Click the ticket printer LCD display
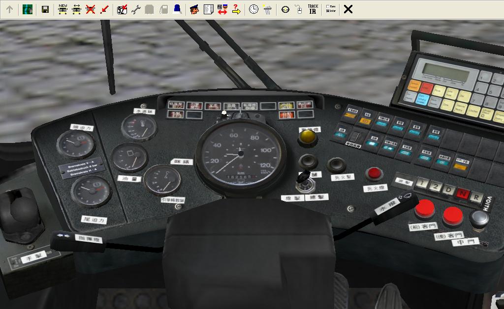504x309 pixels. [446, 72]
